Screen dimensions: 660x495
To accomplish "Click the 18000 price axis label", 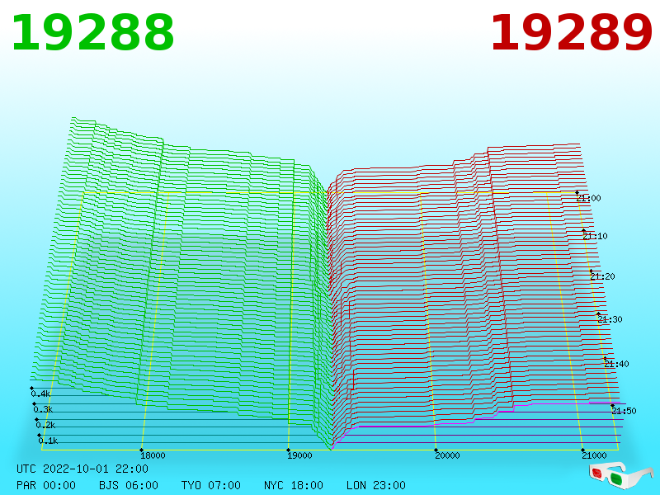I will [x=153, y=455].
